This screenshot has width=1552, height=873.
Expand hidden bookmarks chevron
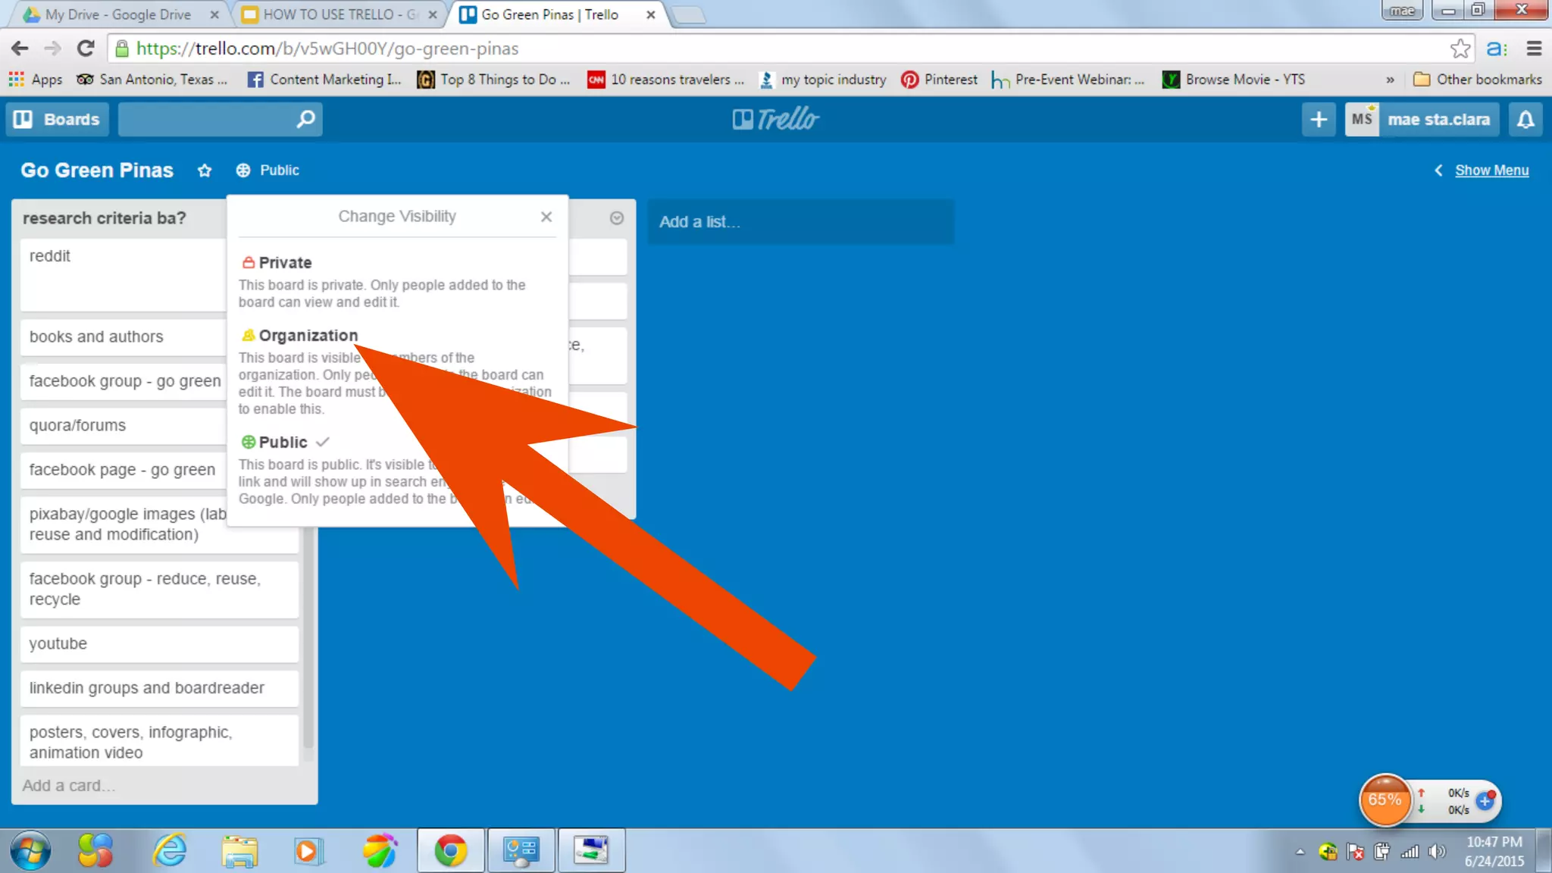(1390, 80)
